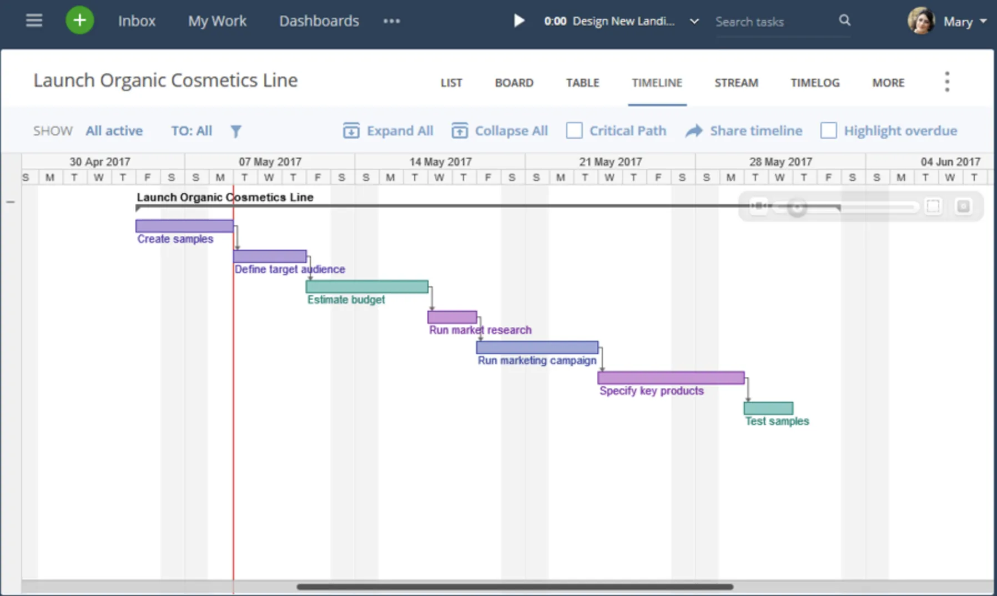Open the All active show filter
Viewport: 997px width, 596px height.
point(114,130)
